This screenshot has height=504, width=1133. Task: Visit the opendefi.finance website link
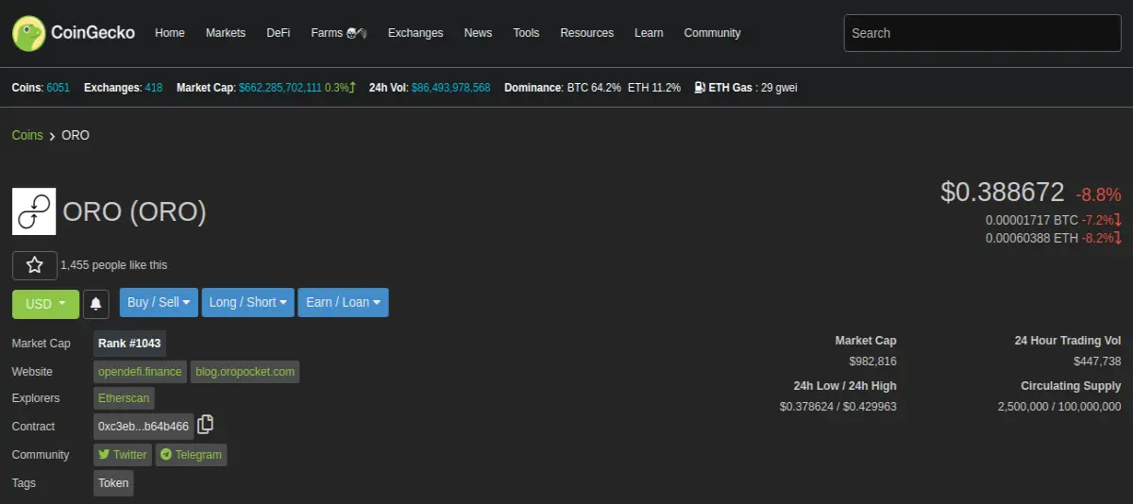pyautogui.click(x=140, y=372)
